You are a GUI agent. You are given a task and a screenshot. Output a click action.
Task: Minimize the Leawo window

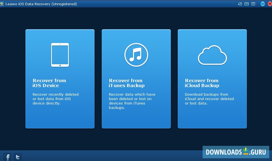pos(263,4)
